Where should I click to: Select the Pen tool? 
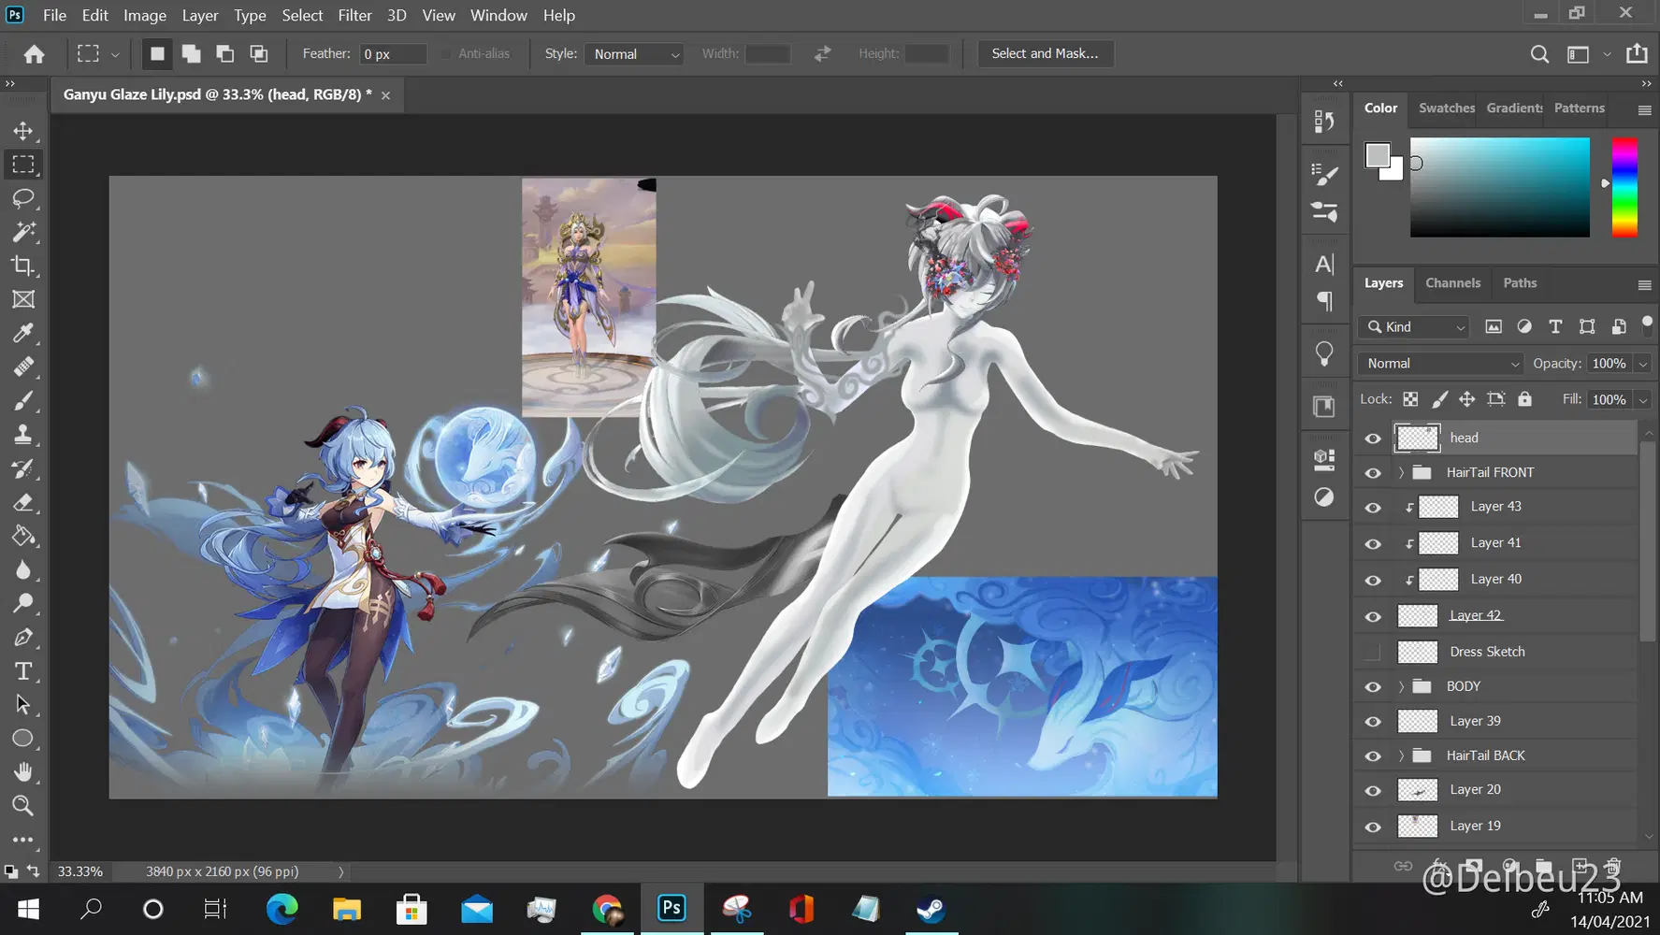click(23, 638)
